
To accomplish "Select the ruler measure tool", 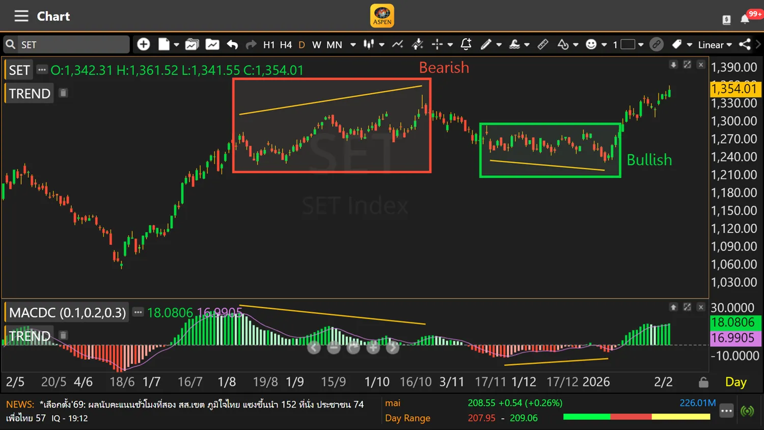I will tap(543, 45).
